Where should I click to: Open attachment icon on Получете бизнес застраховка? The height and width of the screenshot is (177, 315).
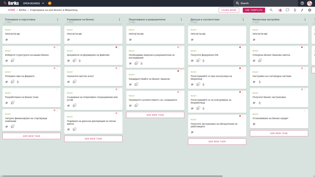[260, 103]
